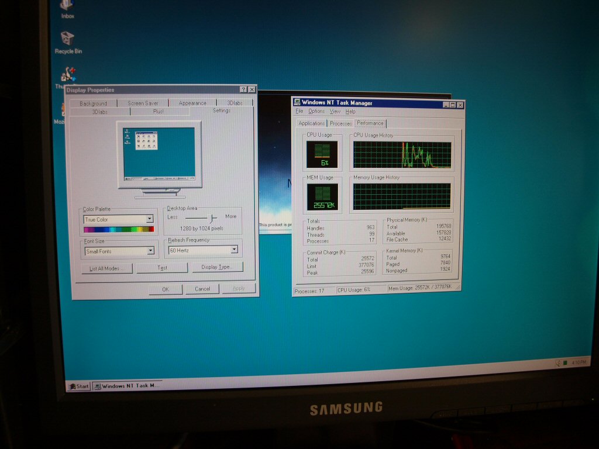Click the MEM Usage gauge showing 25572K

coord(322,197)
